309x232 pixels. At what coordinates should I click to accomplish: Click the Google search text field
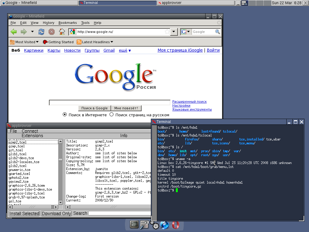tap(110, 103)
